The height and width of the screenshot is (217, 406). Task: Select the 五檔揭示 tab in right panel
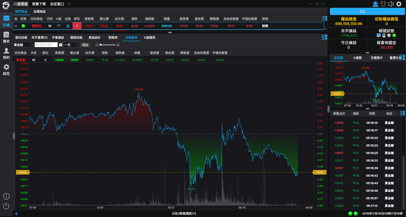point(376,58)
